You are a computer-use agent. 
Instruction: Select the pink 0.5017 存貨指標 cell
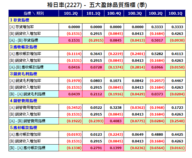point(156,40)
